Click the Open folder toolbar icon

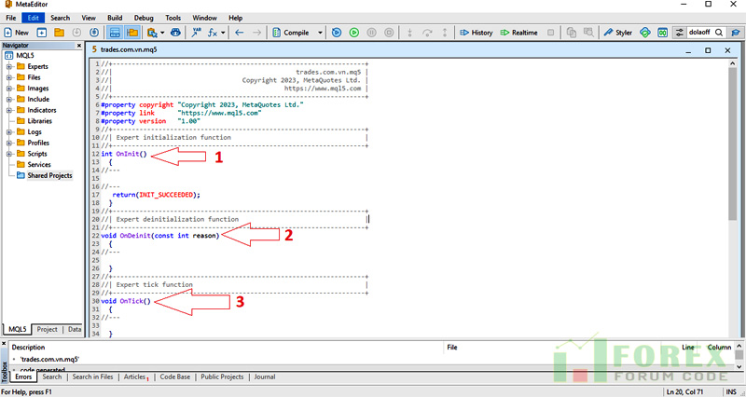coord(58,33)
